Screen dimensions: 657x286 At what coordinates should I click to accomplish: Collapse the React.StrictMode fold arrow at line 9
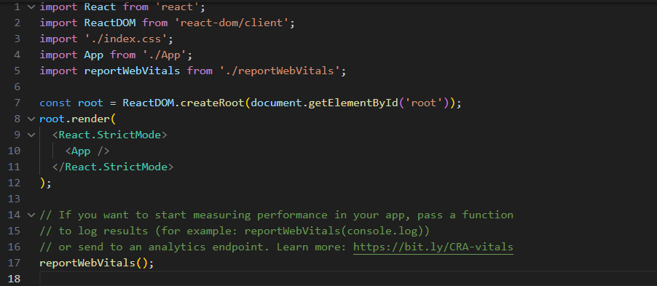pos(31,135)
